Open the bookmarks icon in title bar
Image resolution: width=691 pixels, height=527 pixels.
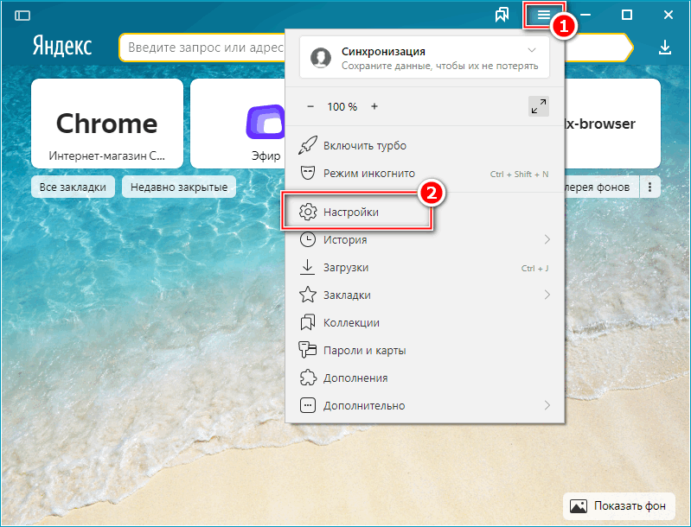(x=502, y=16)
